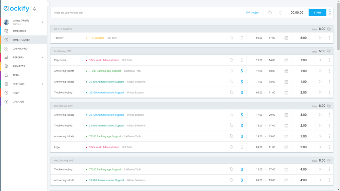Continue timer for GS-100 11:00-12:00 entry
The width and height of the screenshot is (340, 191).
pos(320,82)
